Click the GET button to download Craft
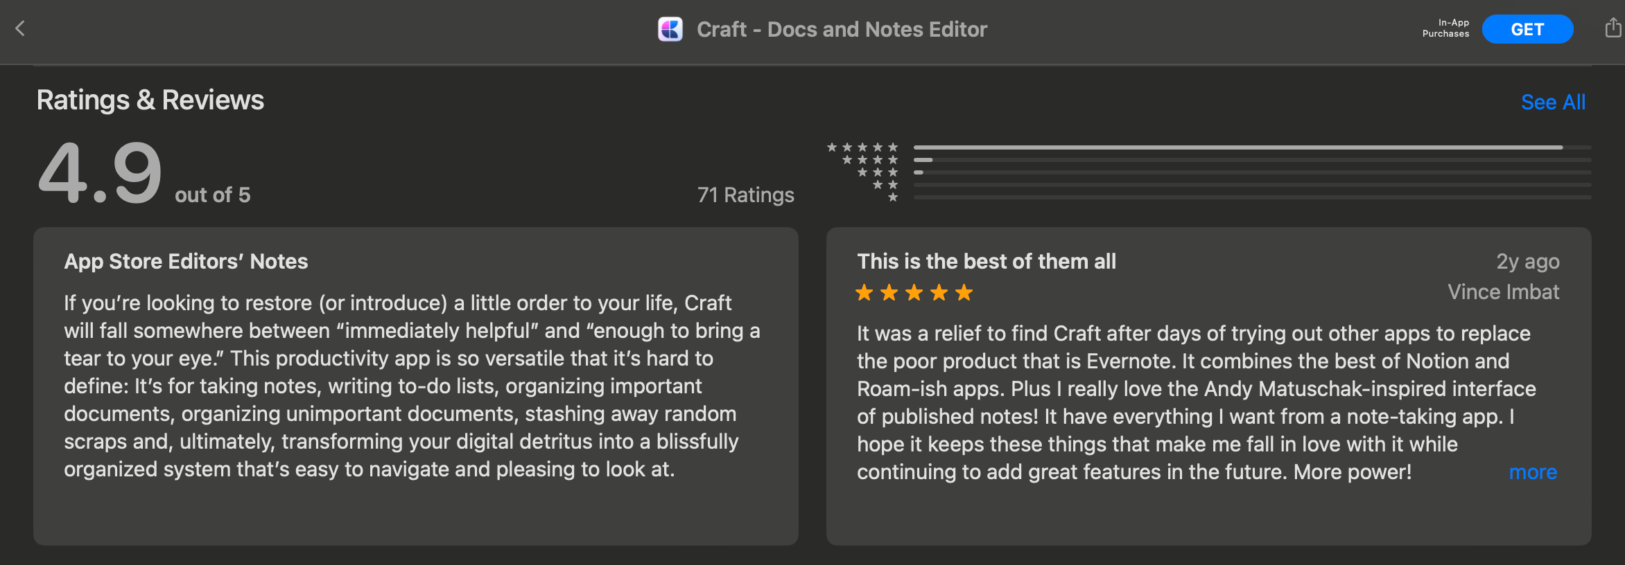 point(1527,29)
